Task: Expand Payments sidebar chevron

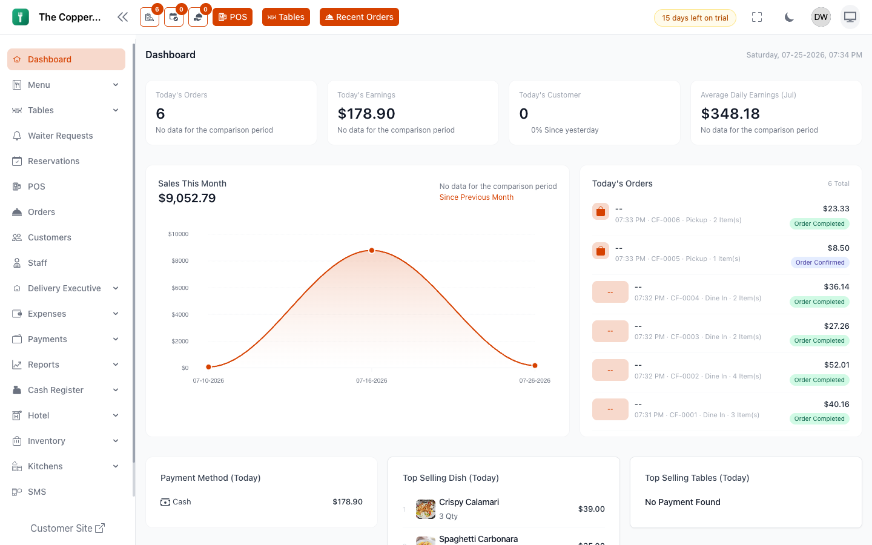Action: 116,339
